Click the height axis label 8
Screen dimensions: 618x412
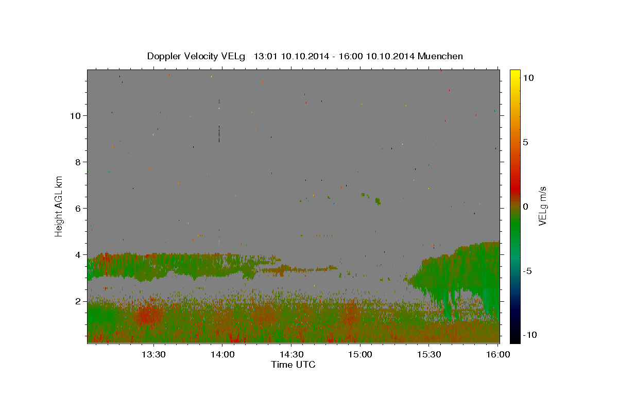click(78, 162)
